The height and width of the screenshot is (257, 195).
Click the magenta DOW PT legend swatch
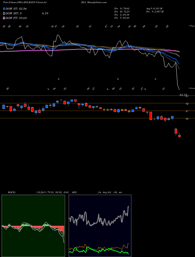[4, 18]
